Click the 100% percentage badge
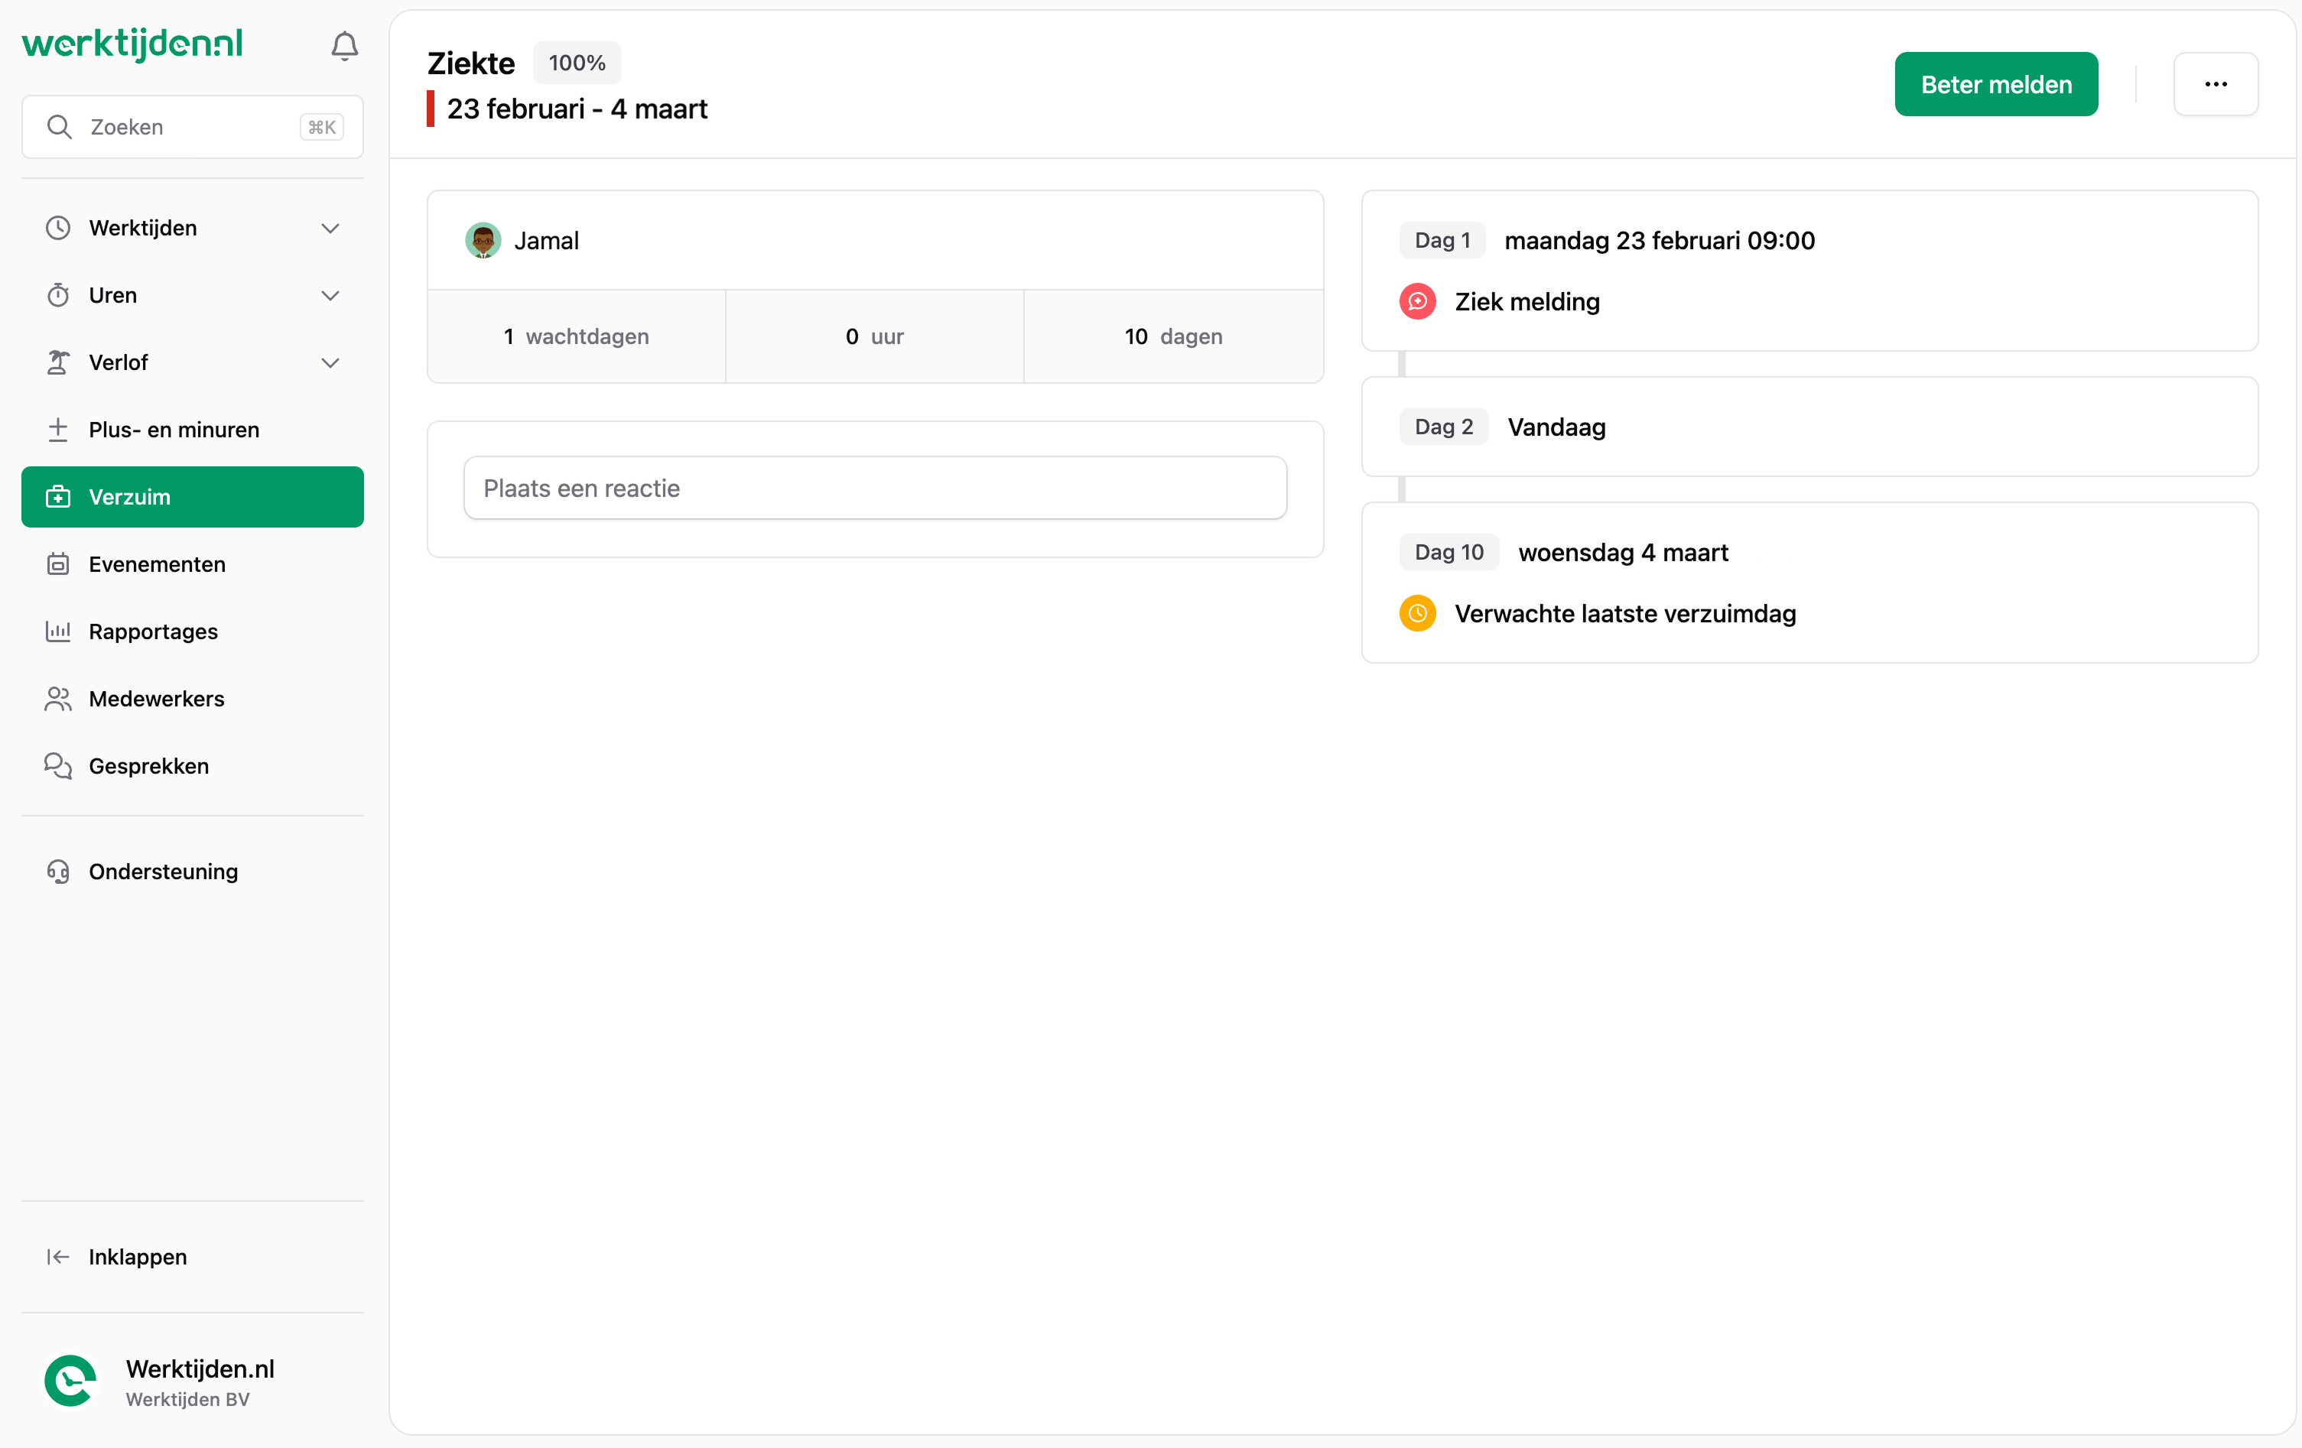The height and width of the screenshot is (1448, 2302). (575, 62)
